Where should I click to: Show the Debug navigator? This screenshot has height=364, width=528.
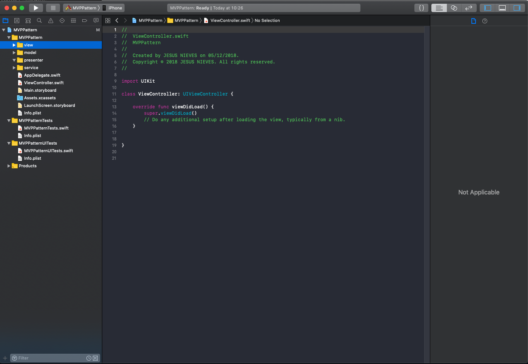click(x=73, y=21)
